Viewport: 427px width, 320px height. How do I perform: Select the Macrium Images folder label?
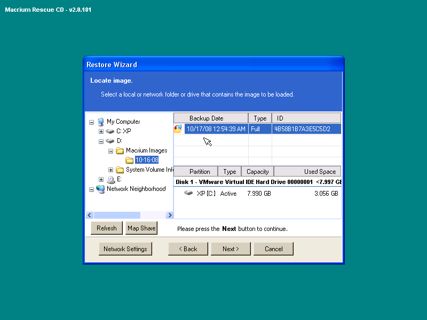click(146, 150)
